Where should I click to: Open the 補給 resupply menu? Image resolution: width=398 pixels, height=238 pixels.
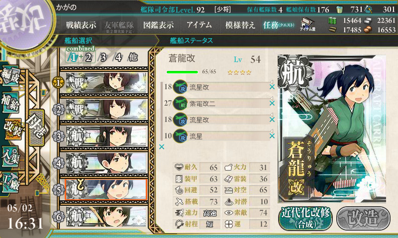pyautogui.click(x=10, y=102)
